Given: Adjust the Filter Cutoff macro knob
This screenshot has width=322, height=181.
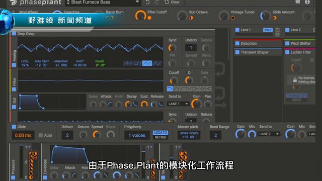Looking at the screenshot, I should (140, 16).
